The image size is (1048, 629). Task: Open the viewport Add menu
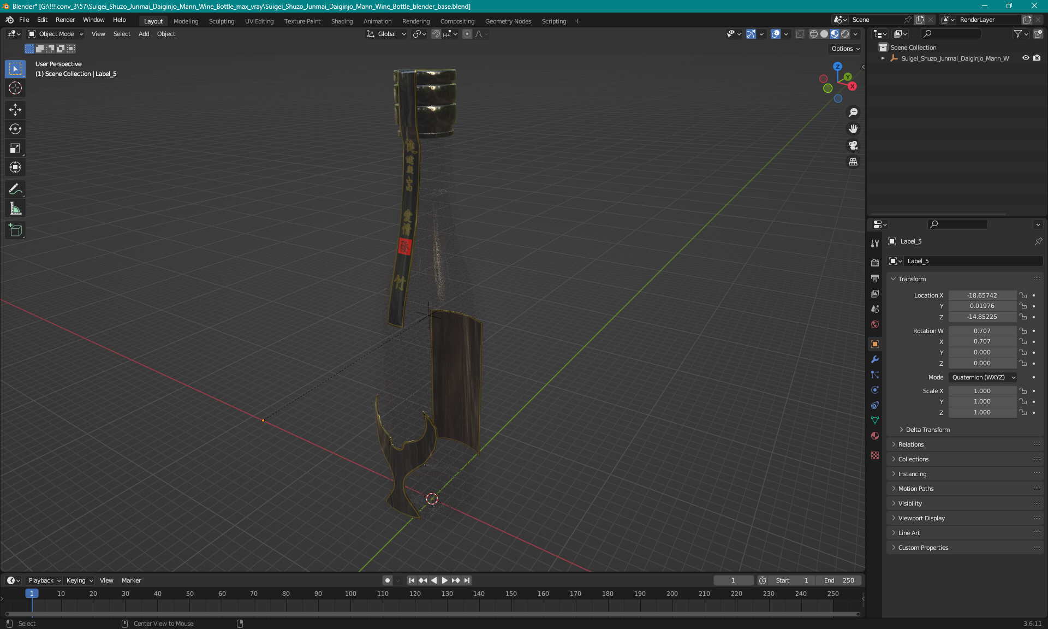coord(144,34)
